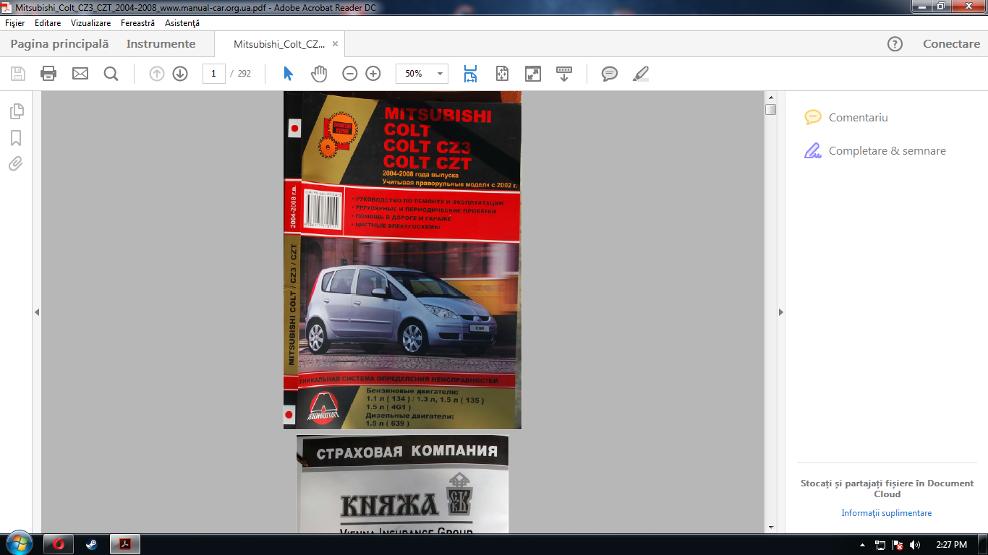Viewport: 988px width, 555px height.
Task: Click the scrollbar down arrow
Action: [x=771, y=528]
